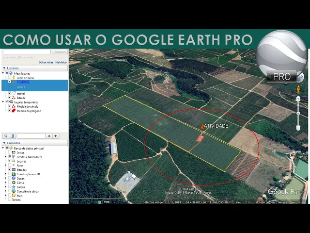Expand the Limites e Marcadores node

click(5, 157)
